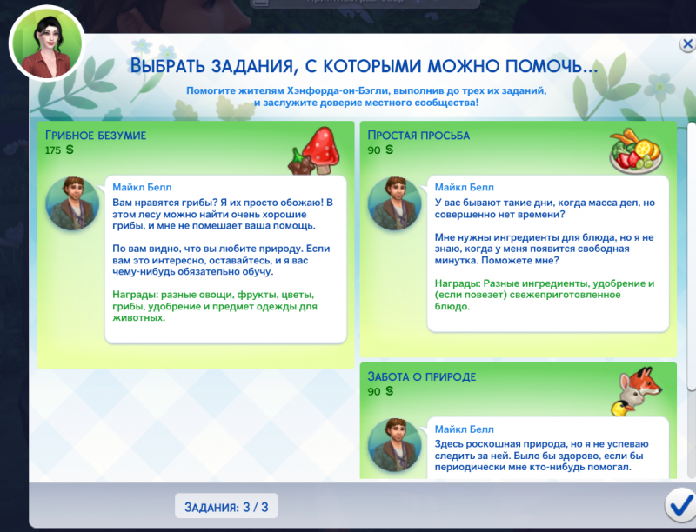Click the 90 reward under Простая просьба
696x532 pixels.
(380, 150)
